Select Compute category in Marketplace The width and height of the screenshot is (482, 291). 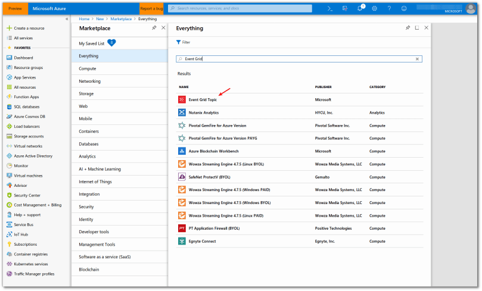tap(88, 68)
